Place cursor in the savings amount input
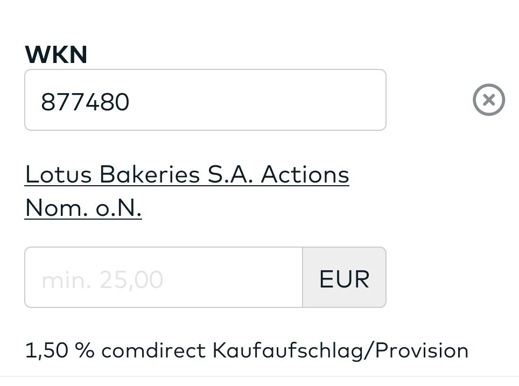The image size is (519, 386). (163, 278)
